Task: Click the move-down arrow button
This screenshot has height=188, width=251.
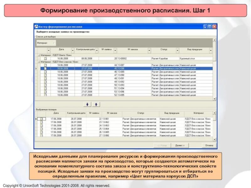Action: coord(87,104)
